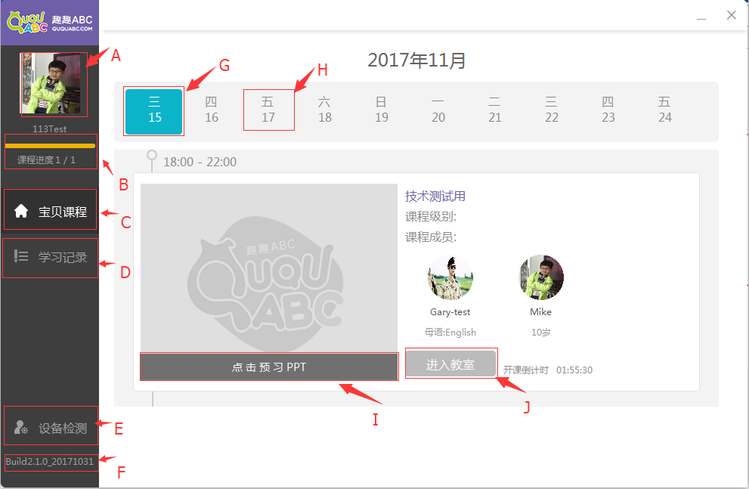
Task: Click the 技术测试用 course title
Action: [435, 197]
